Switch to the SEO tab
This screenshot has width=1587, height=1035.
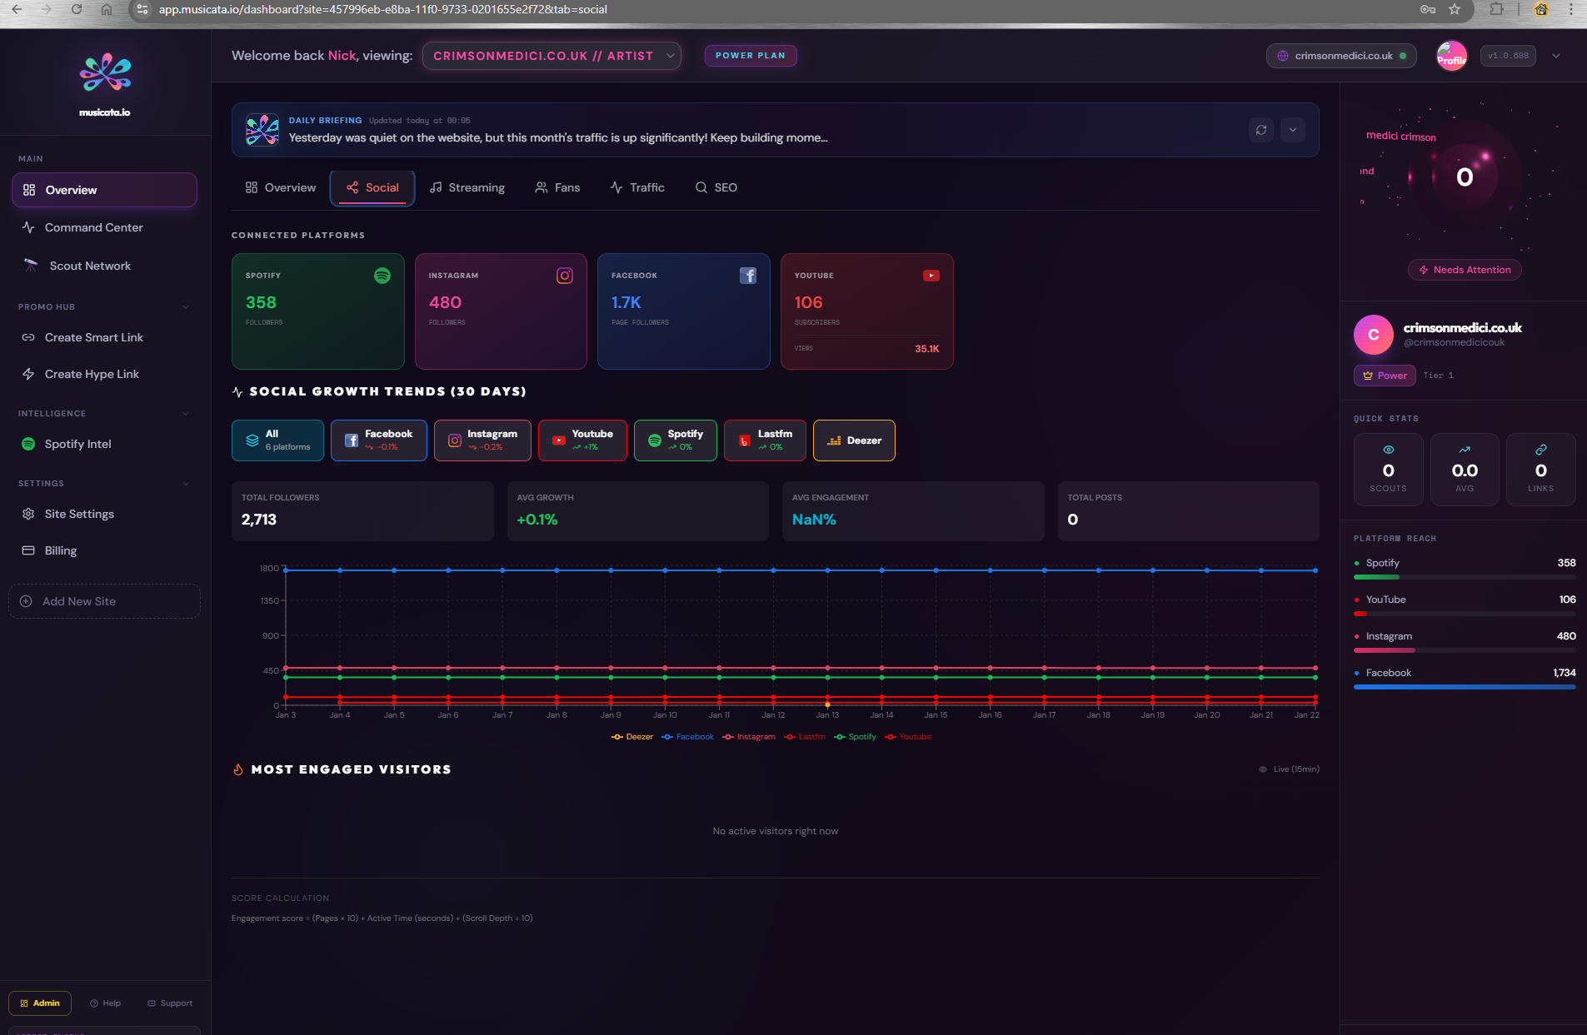[x=716, y=187]
